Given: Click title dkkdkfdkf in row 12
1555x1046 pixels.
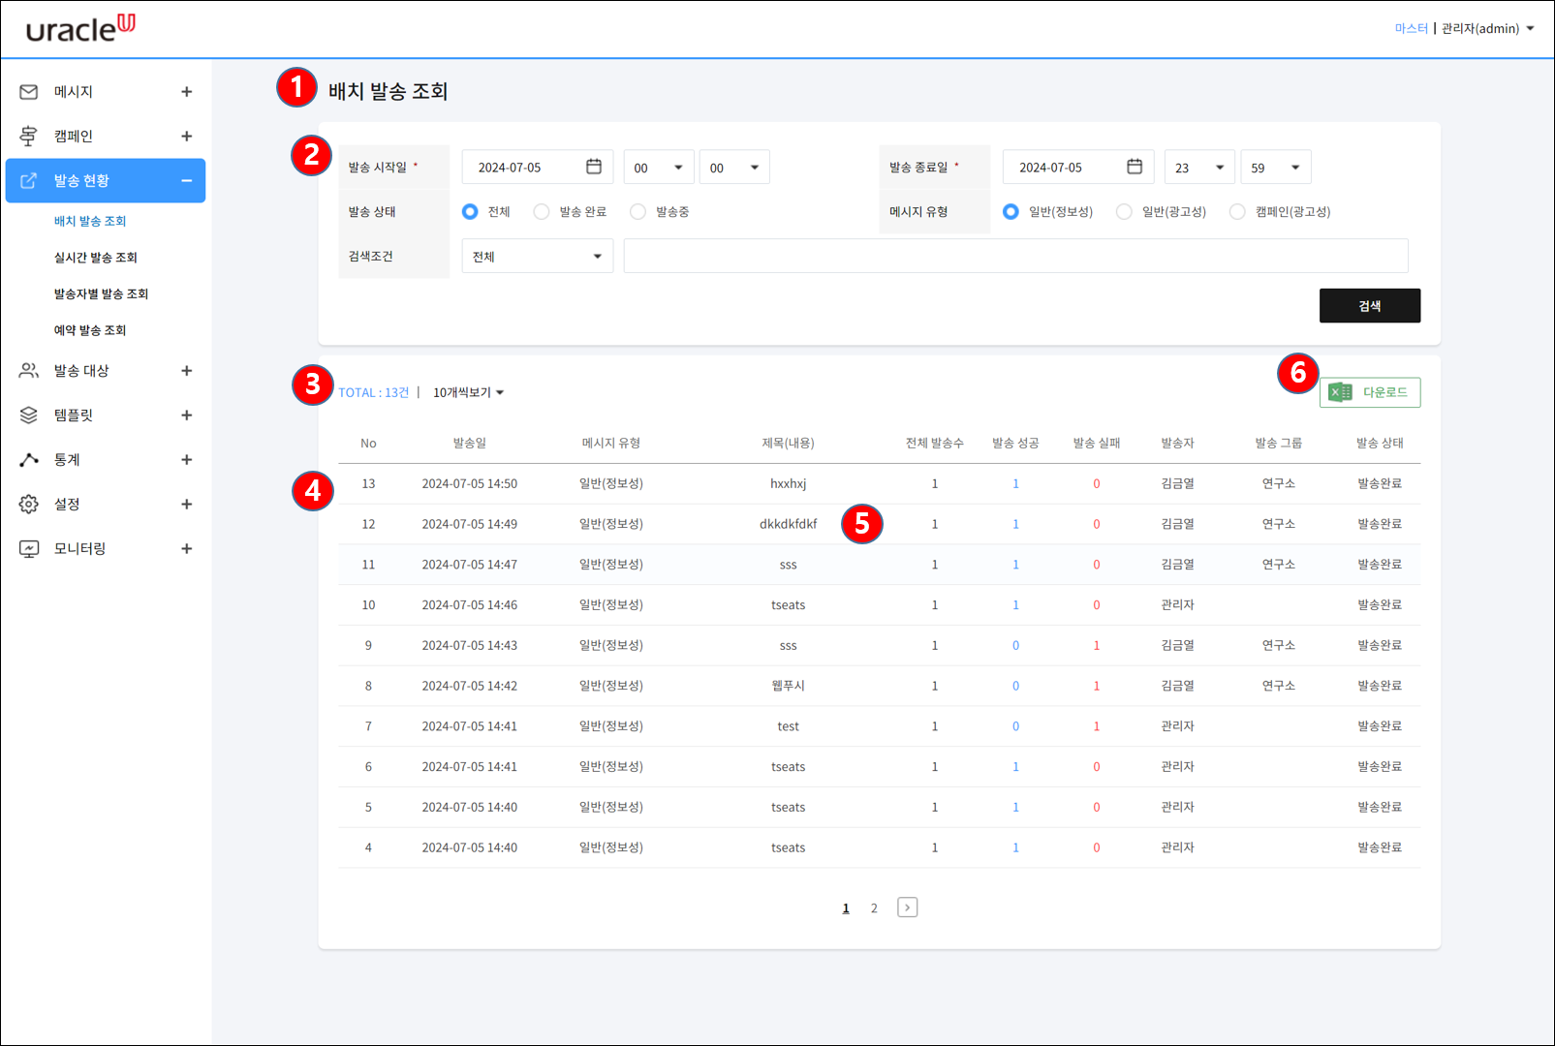Looking at the screenshot, I should [x=789, y=524].
